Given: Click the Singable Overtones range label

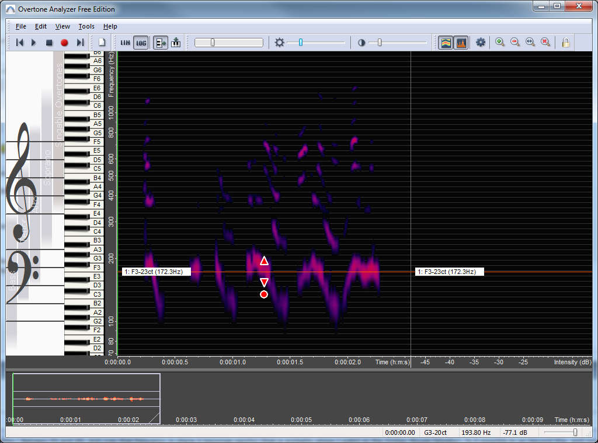Looking at the screenshot, I should [58, 105].
